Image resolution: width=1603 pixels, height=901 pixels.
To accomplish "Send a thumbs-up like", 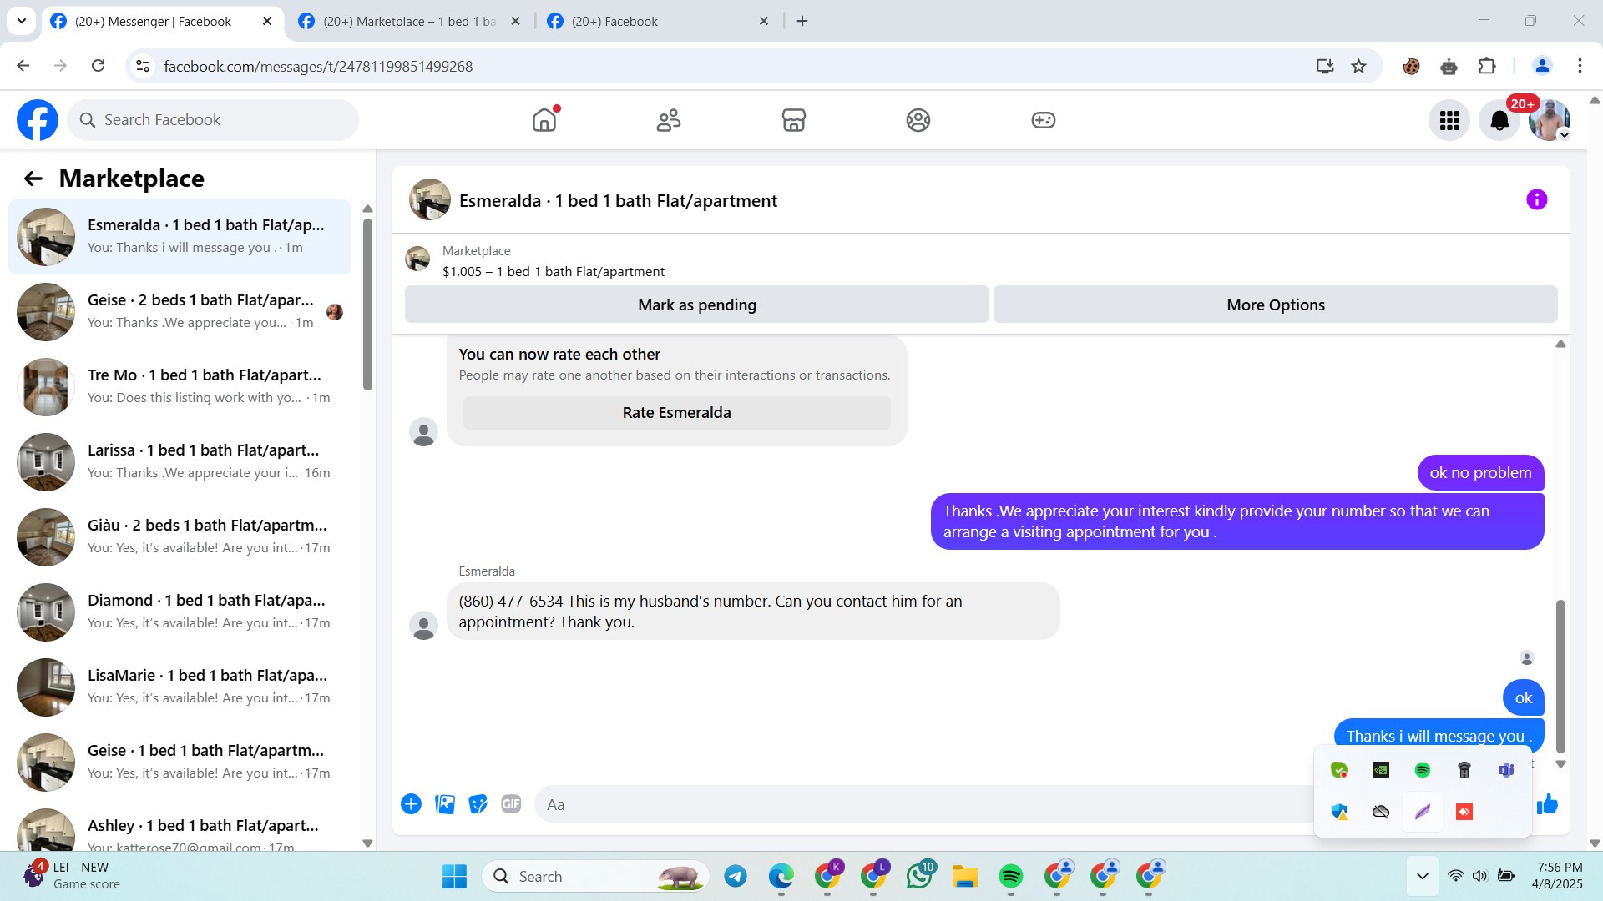I will pyautogui.click(x=1548, y=804).
